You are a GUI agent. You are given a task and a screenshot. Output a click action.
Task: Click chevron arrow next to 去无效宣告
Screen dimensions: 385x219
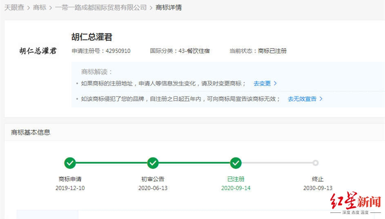[x=321, y=99]
